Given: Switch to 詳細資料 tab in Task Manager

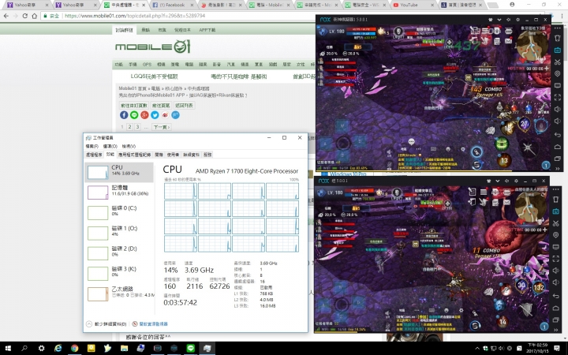Looking at the screenshot, I should coord(191,155).
